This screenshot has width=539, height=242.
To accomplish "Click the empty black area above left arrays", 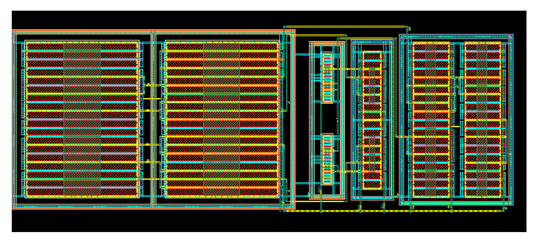I will point(110,20).
